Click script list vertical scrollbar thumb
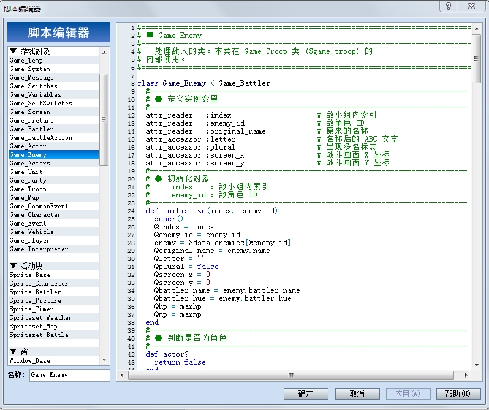Image resolution: width=489 pixels, height=410 pixels. [x=104, y=120]
